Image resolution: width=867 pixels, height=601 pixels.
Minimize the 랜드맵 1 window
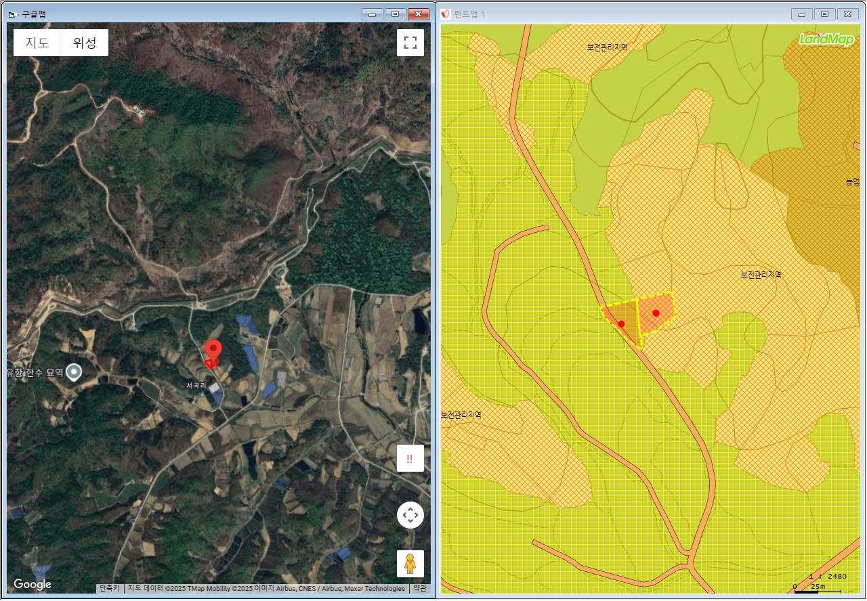tap(802, 14)
